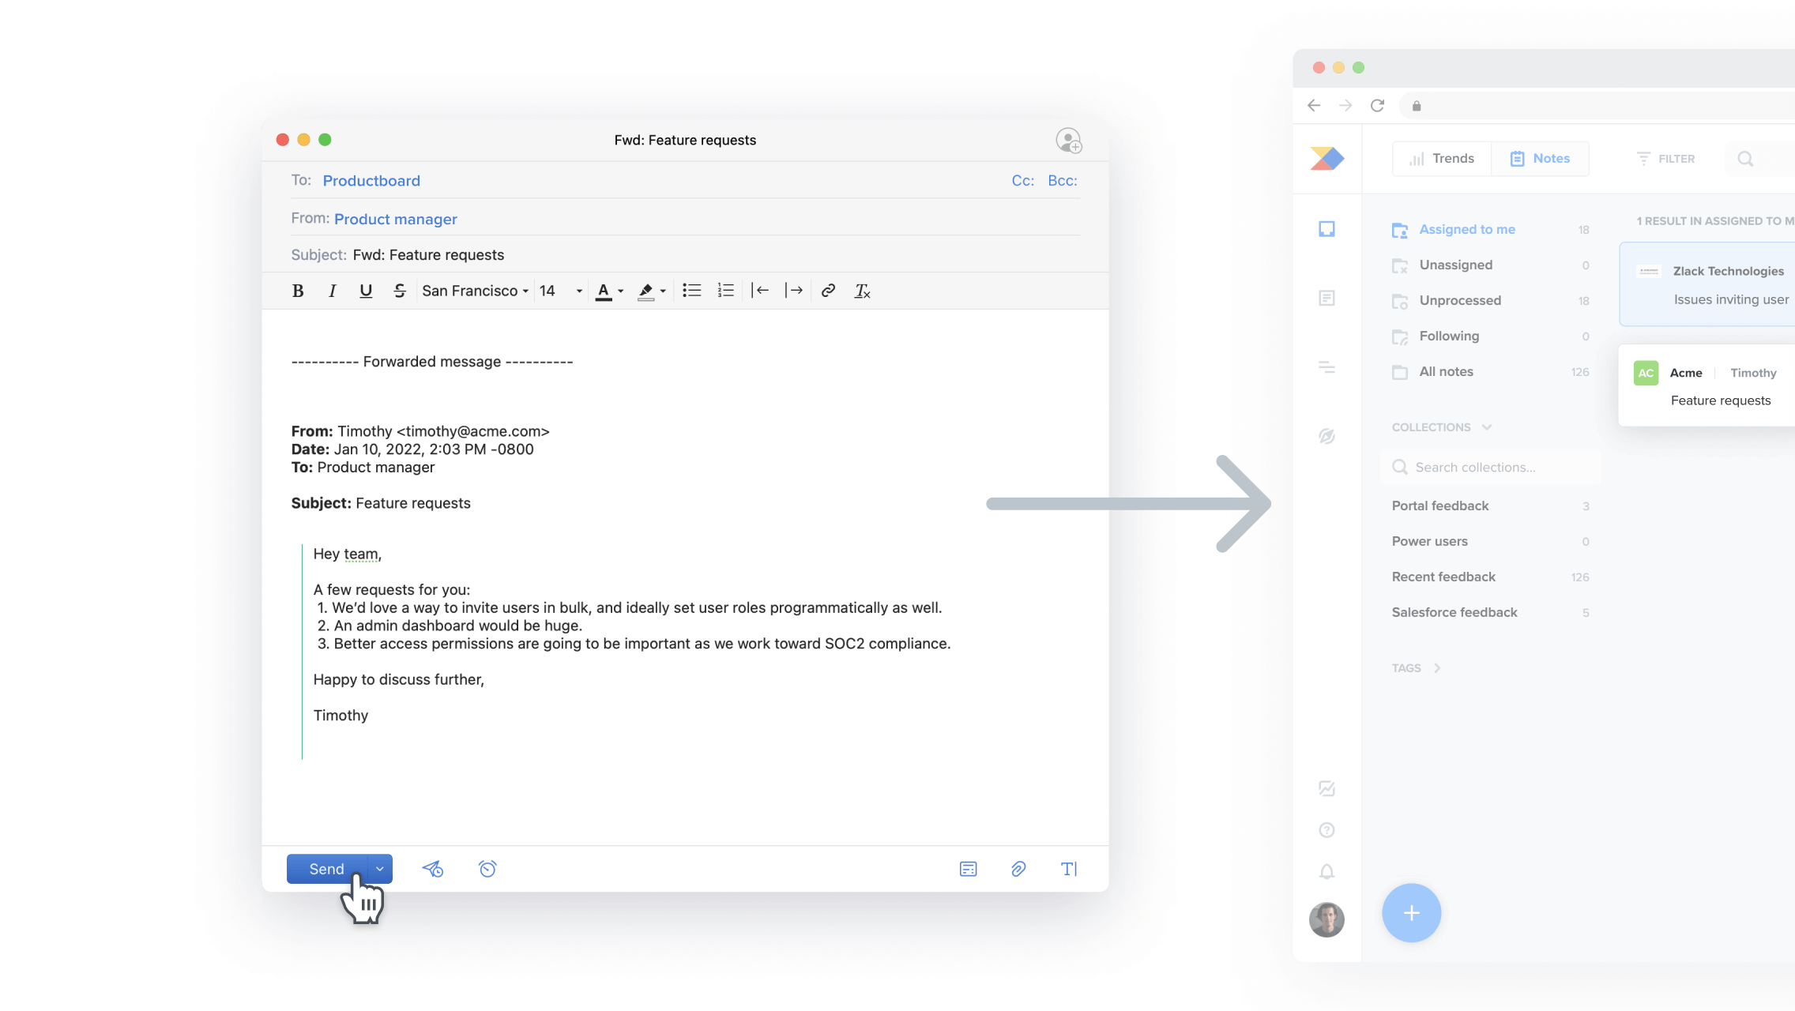Open the Insights square icon in sidebar

pos(1326,229)
